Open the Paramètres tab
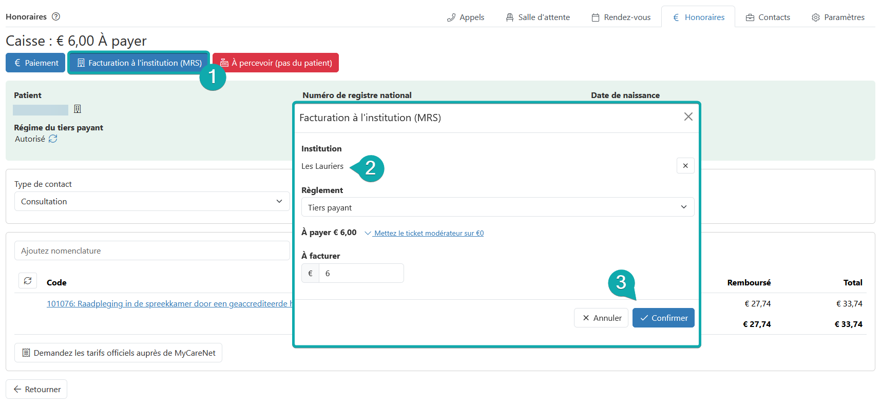This screenshot has width=881, height=405. pyautogui.click(x=838, y=17)
